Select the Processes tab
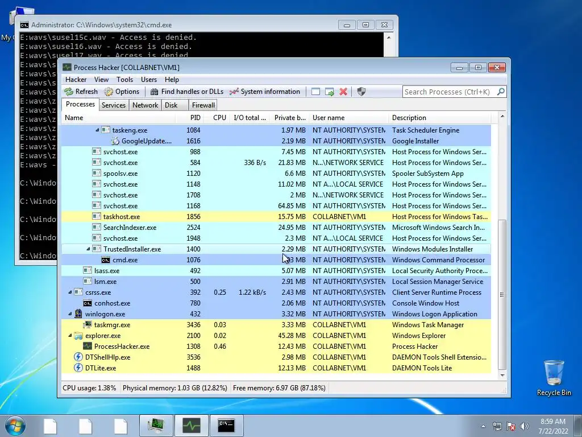The image size is (582, 437). click(80, 105)
